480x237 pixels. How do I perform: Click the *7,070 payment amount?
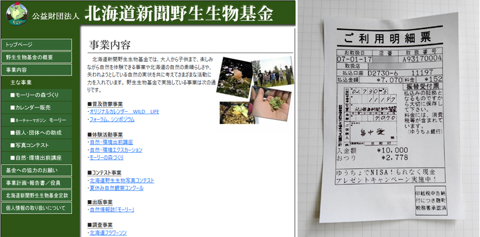coord(390,80)
